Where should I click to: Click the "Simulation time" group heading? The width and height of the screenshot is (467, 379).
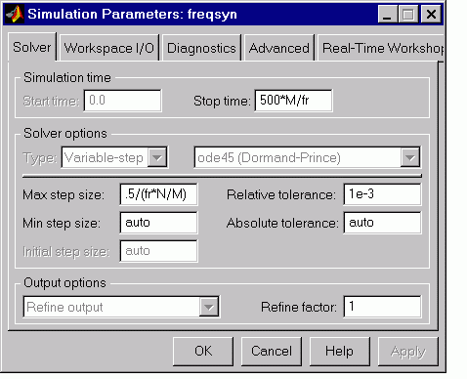67,77
